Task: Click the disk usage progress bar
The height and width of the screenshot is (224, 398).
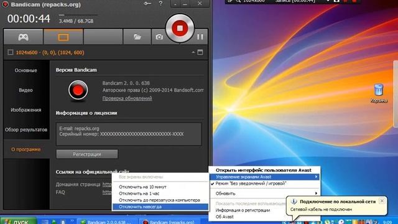Action: point(78,15)
